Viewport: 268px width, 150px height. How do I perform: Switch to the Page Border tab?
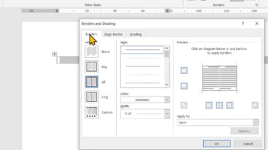(x=113, y=34)
